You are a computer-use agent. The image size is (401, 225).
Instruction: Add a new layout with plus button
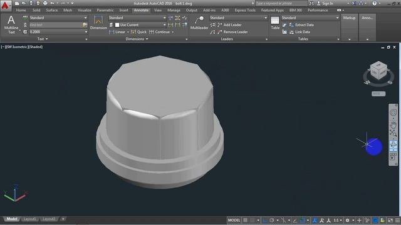tap(63, 219)
